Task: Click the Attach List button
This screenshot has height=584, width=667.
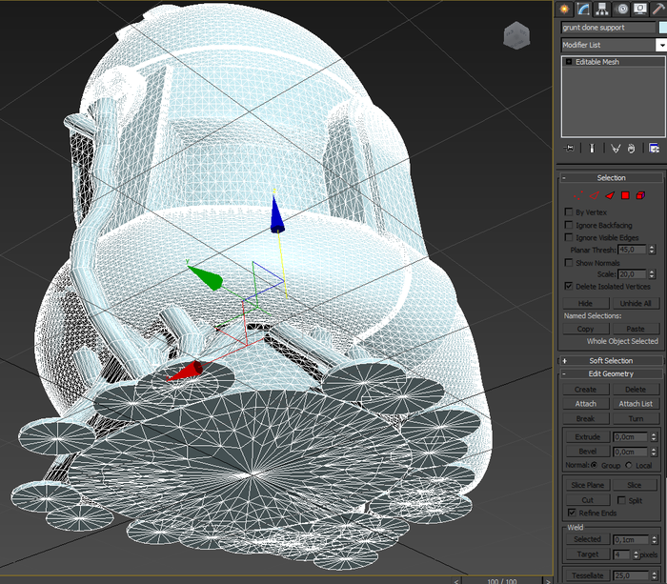Action: [x=636, y=404]
